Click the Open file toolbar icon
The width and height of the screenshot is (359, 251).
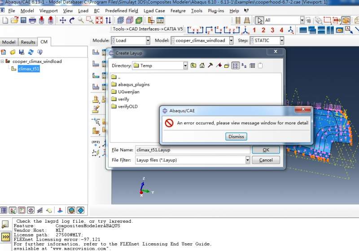(14, 20)
